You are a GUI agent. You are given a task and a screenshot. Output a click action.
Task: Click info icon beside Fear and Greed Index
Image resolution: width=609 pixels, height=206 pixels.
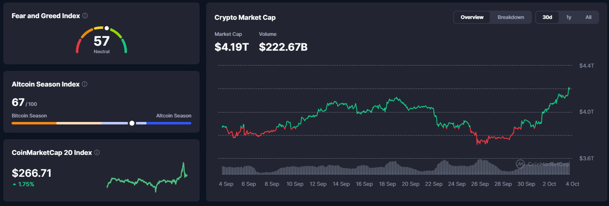click(x=85, y=16)
